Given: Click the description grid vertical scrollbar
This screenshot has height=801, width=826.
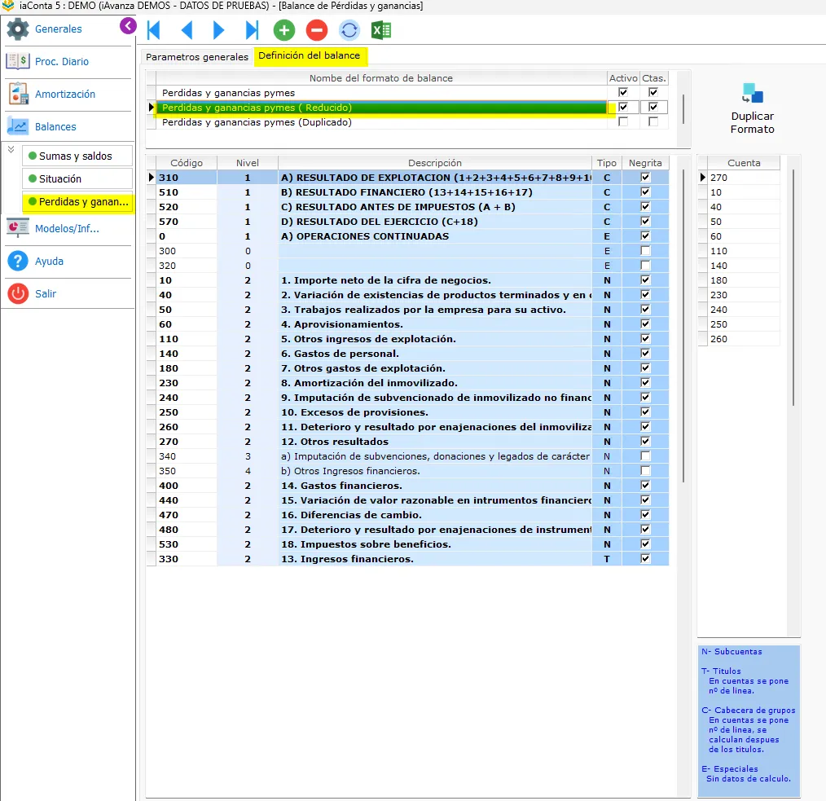Looking at the screenshot, I should pos(683,327).
